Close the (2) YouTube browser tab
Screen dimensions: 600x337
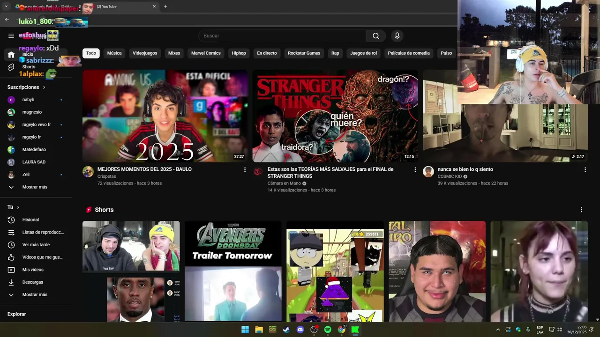coord(154,7)
